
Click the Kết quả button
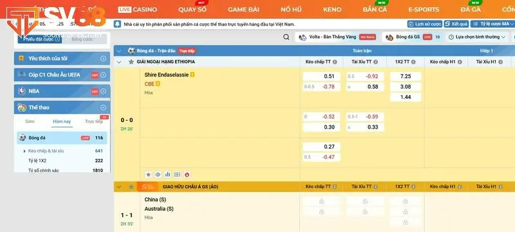[x=456, y=24]
